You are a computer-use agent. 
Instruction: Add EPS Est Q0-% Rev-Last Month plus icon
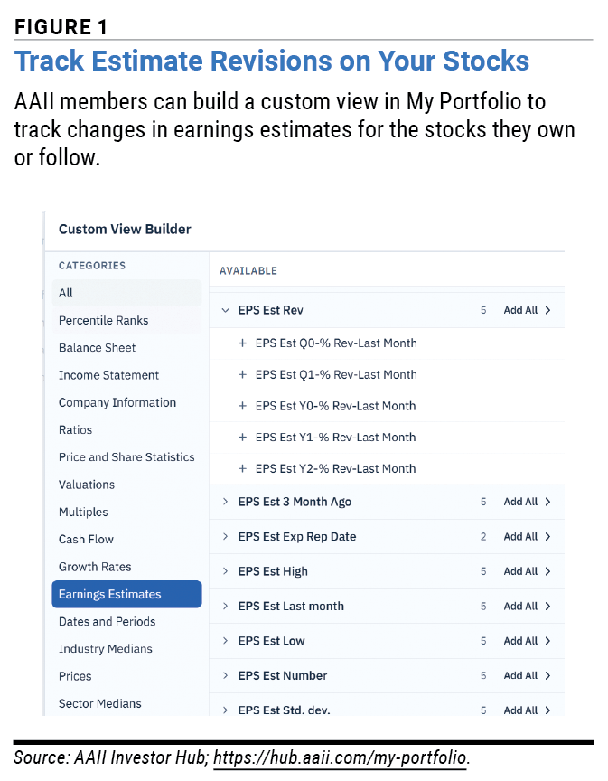[x=242, y=343]
